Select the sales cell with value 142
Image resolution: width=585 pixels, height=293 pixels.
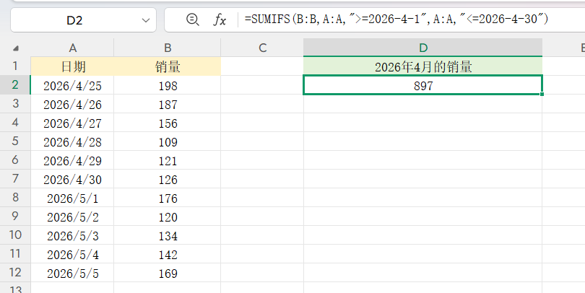(168, 254)
